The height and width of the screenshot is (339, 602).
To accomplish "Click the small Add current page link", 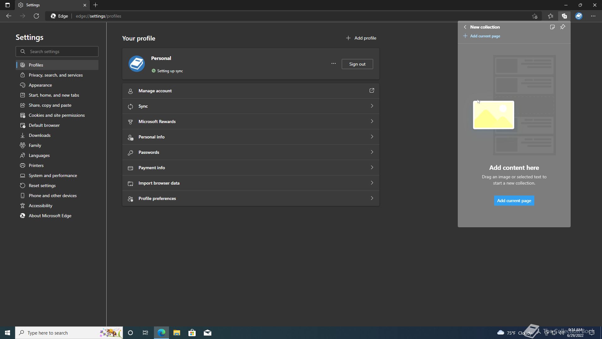I will click(x=482, y=36).
